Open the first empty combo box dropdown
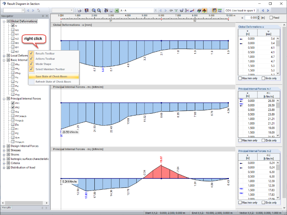Image resolution: width=287 pixels, height=215 pixels. point(23,11)
